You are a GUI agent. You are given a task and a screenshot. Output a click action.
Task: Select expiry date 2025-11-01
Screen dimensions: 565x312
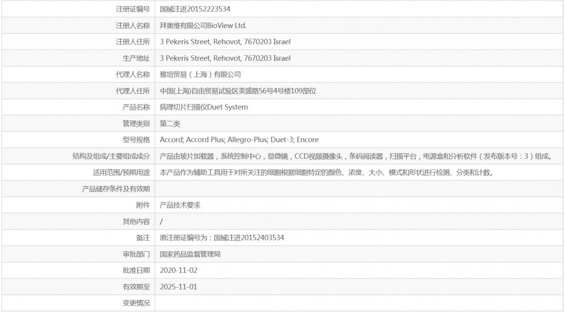[178, 287]
